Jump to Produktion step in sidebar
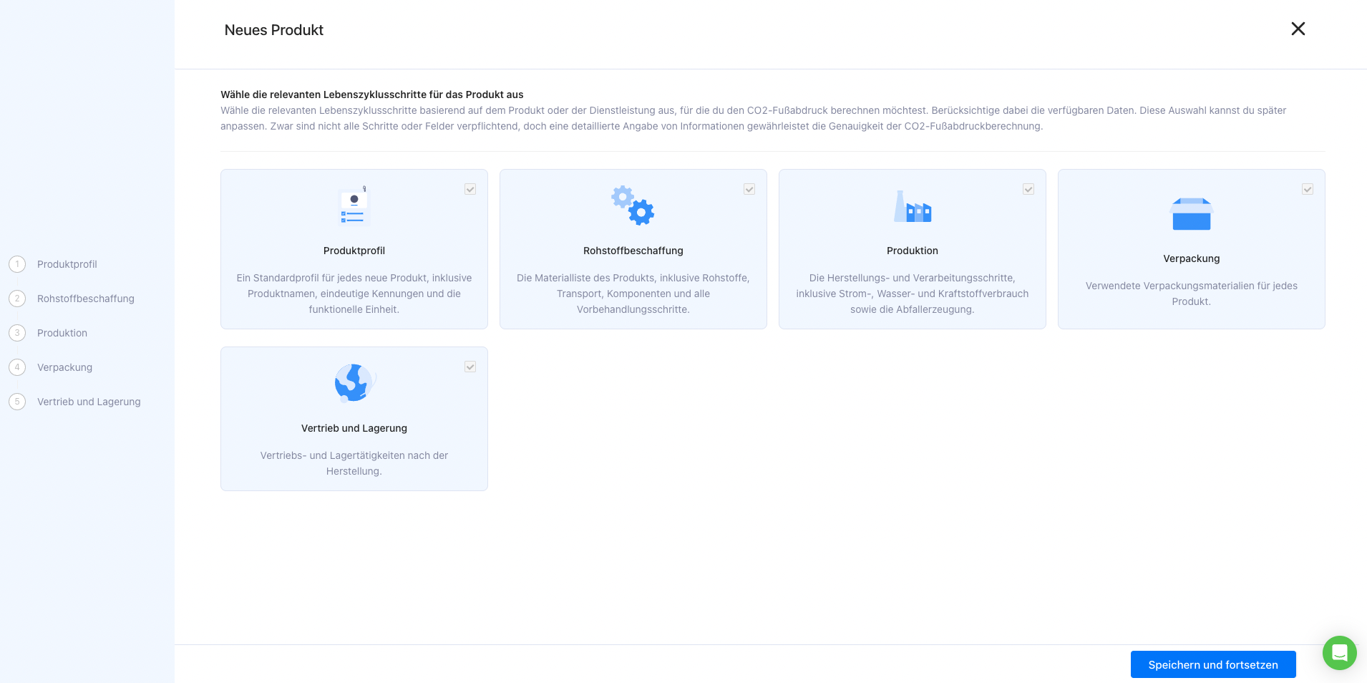 (62, 333)
